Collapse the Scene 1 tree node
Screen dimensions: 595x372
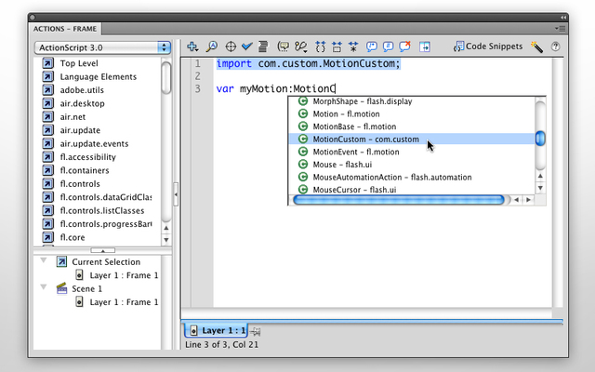(44, 287)
